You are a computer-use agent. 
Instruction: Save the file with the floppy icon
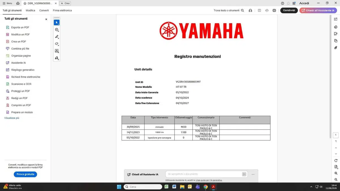point(259,10)
